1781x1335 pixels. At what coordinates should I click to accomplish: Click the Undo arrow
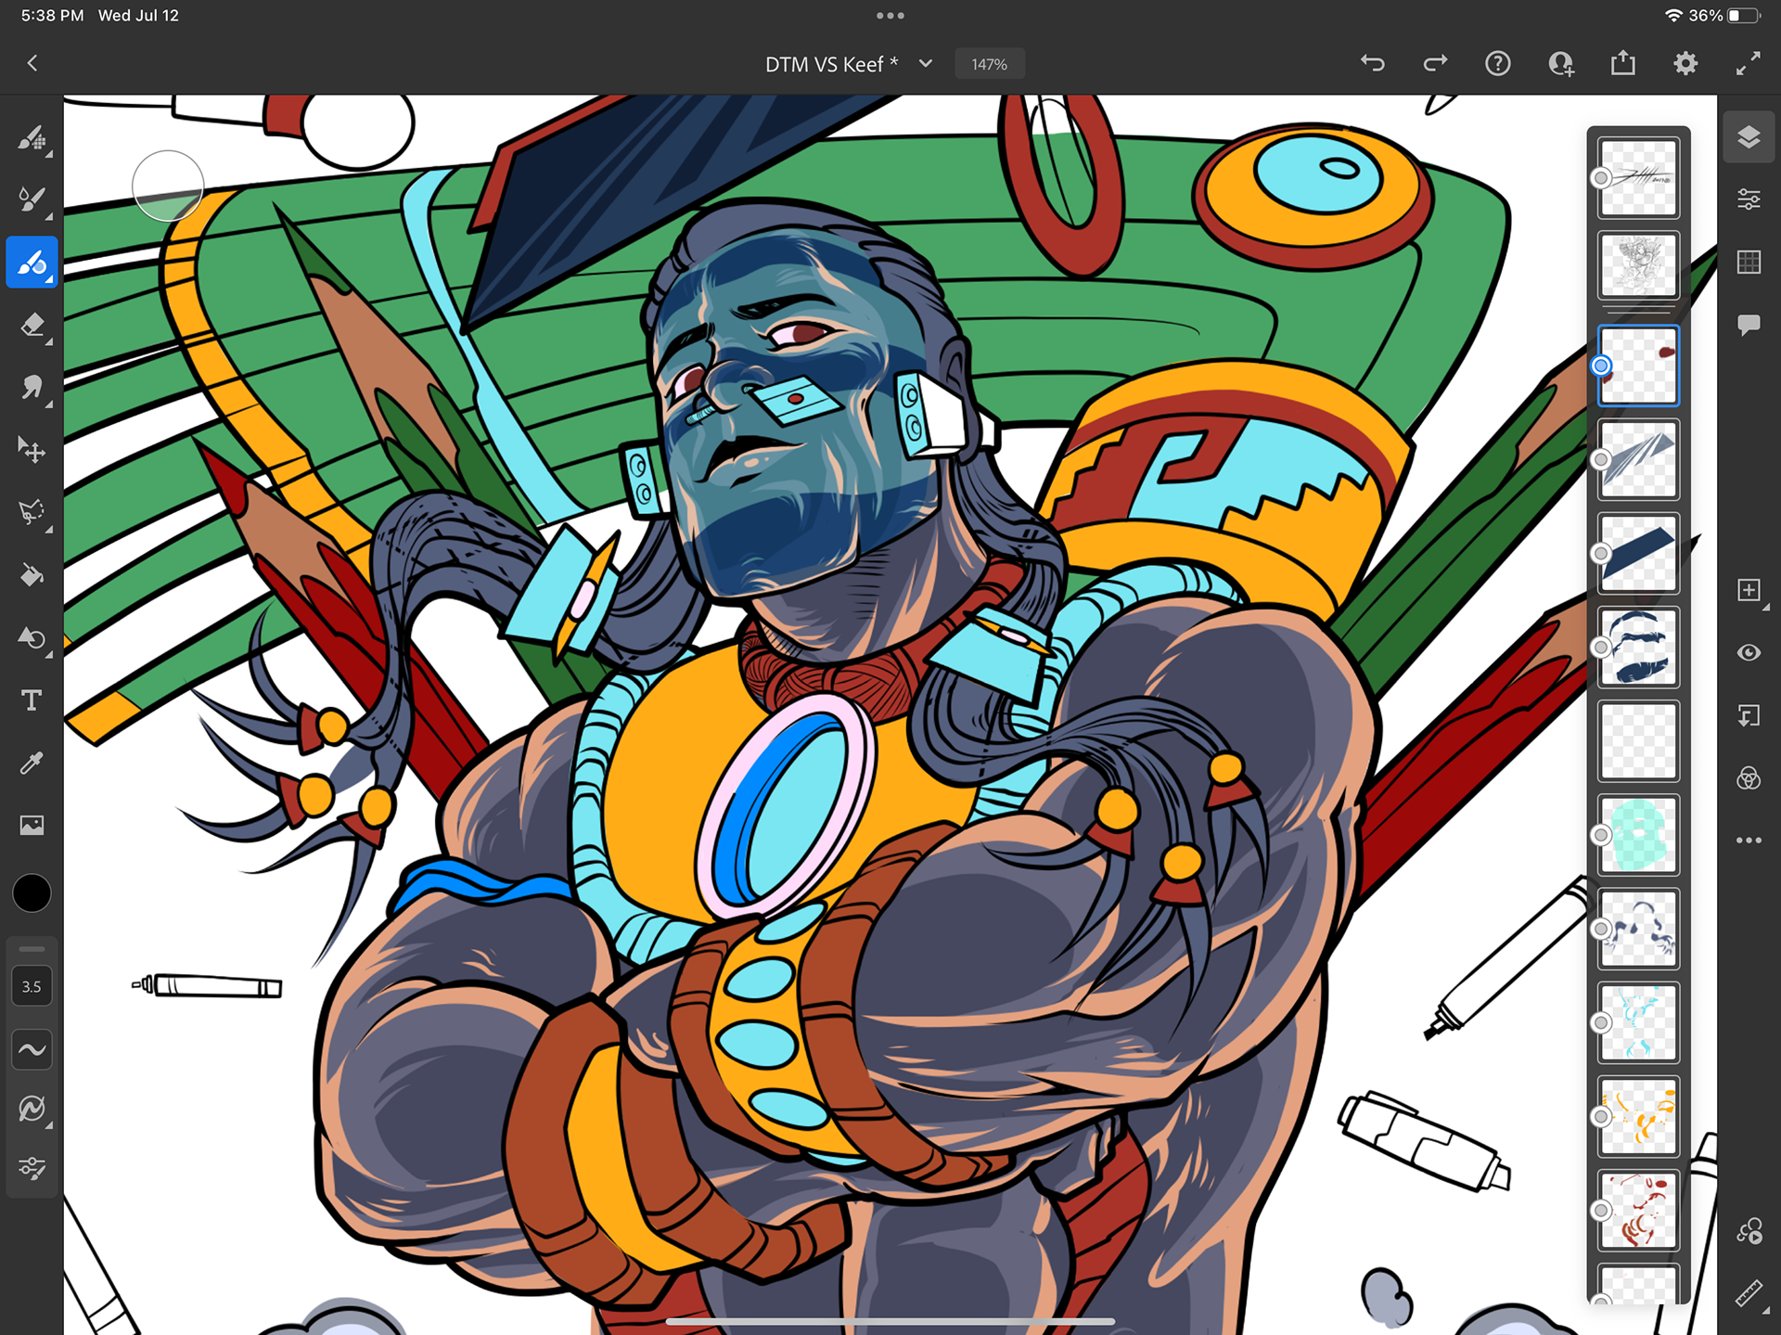1373,64
